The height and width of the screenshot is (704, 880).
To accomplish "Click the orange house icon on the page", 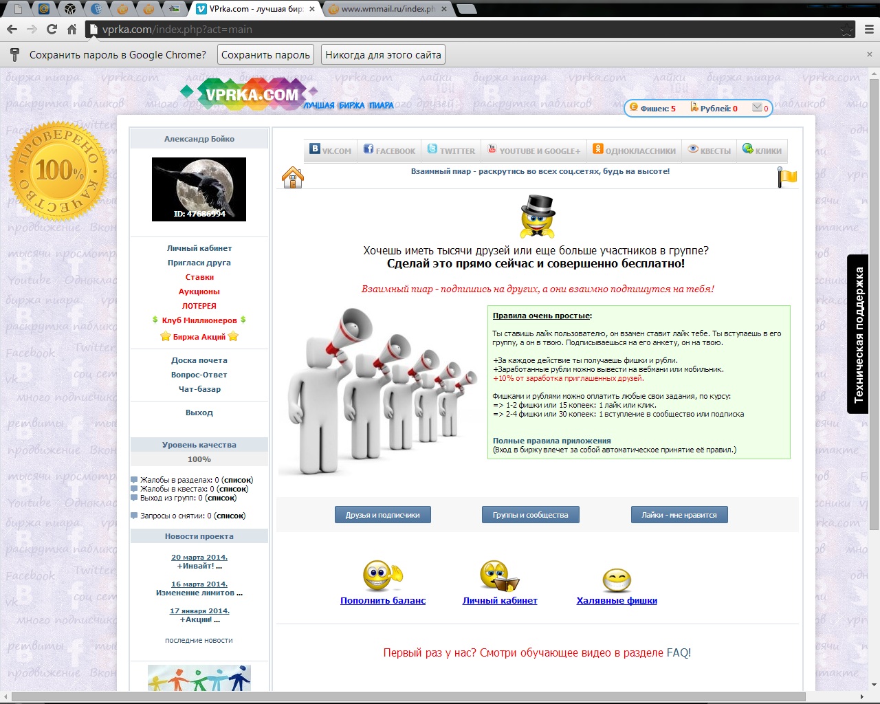I will tap(293, 177).
